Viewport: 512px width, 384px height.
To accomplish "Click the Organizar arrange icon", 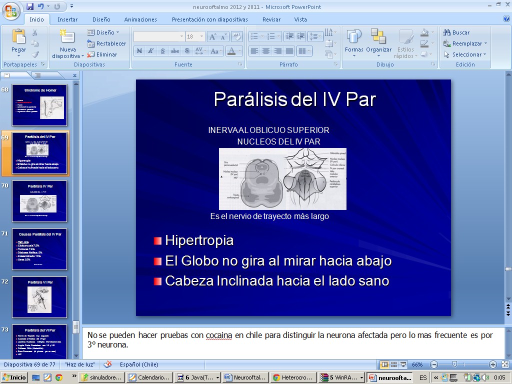I will point(378,37).
